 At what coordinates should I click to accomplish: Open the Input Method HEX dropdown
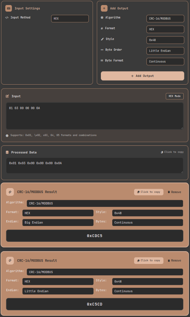(70, 18)
